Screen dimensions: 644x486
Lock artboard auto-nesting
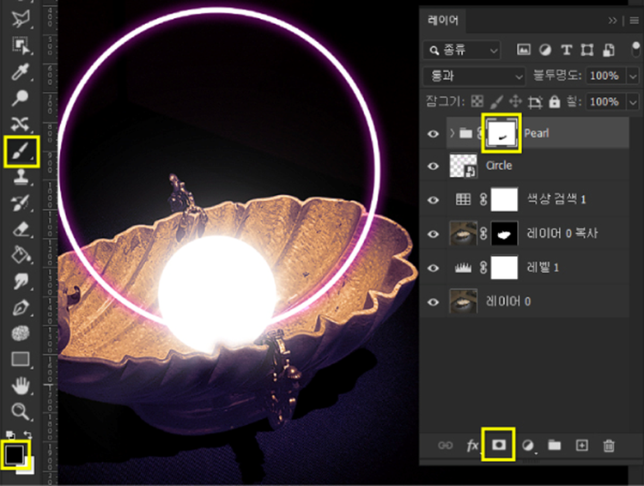[x=535, y=101]
